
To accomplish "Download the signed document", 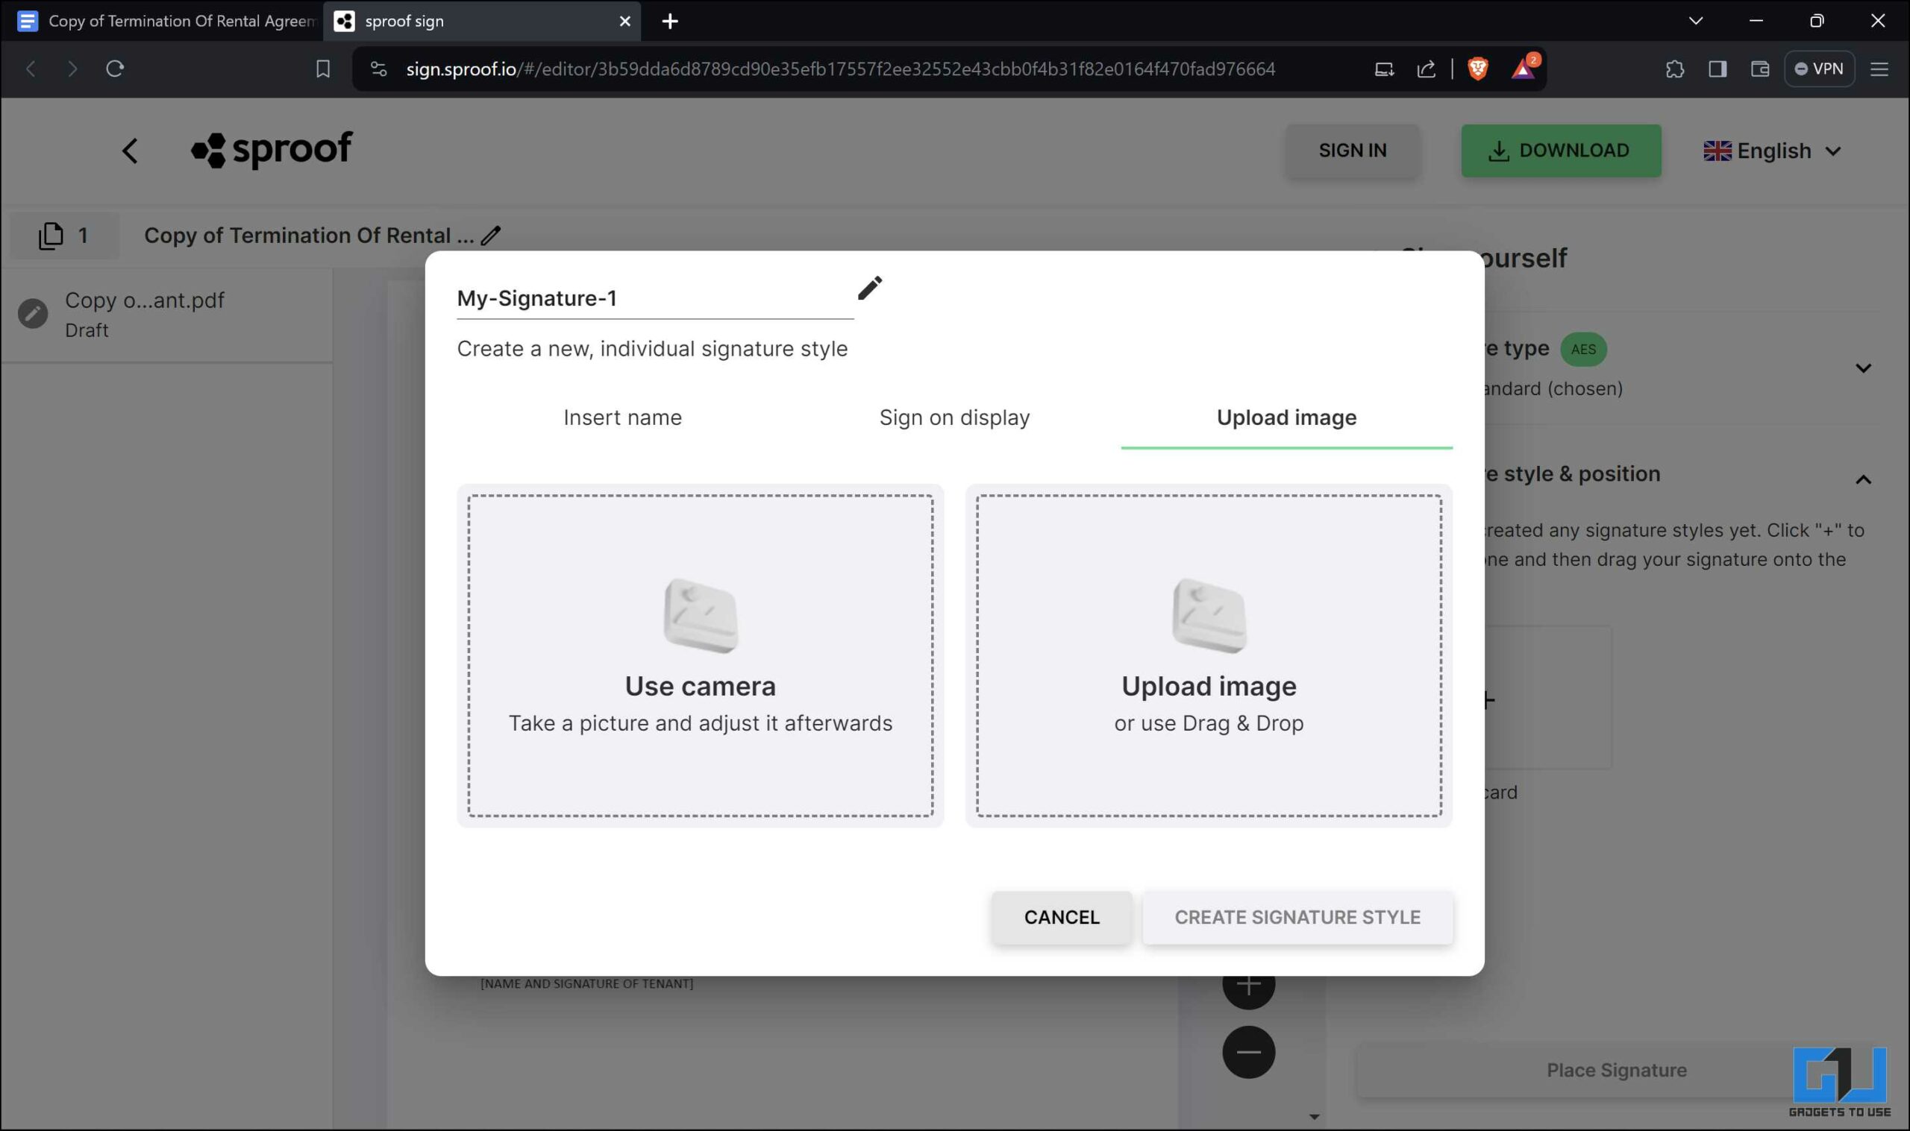I will [x=1561, y=150].
